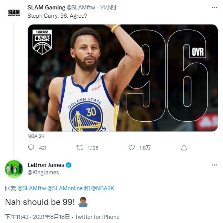Open LeBron James display name

click(x=46, y=165)
